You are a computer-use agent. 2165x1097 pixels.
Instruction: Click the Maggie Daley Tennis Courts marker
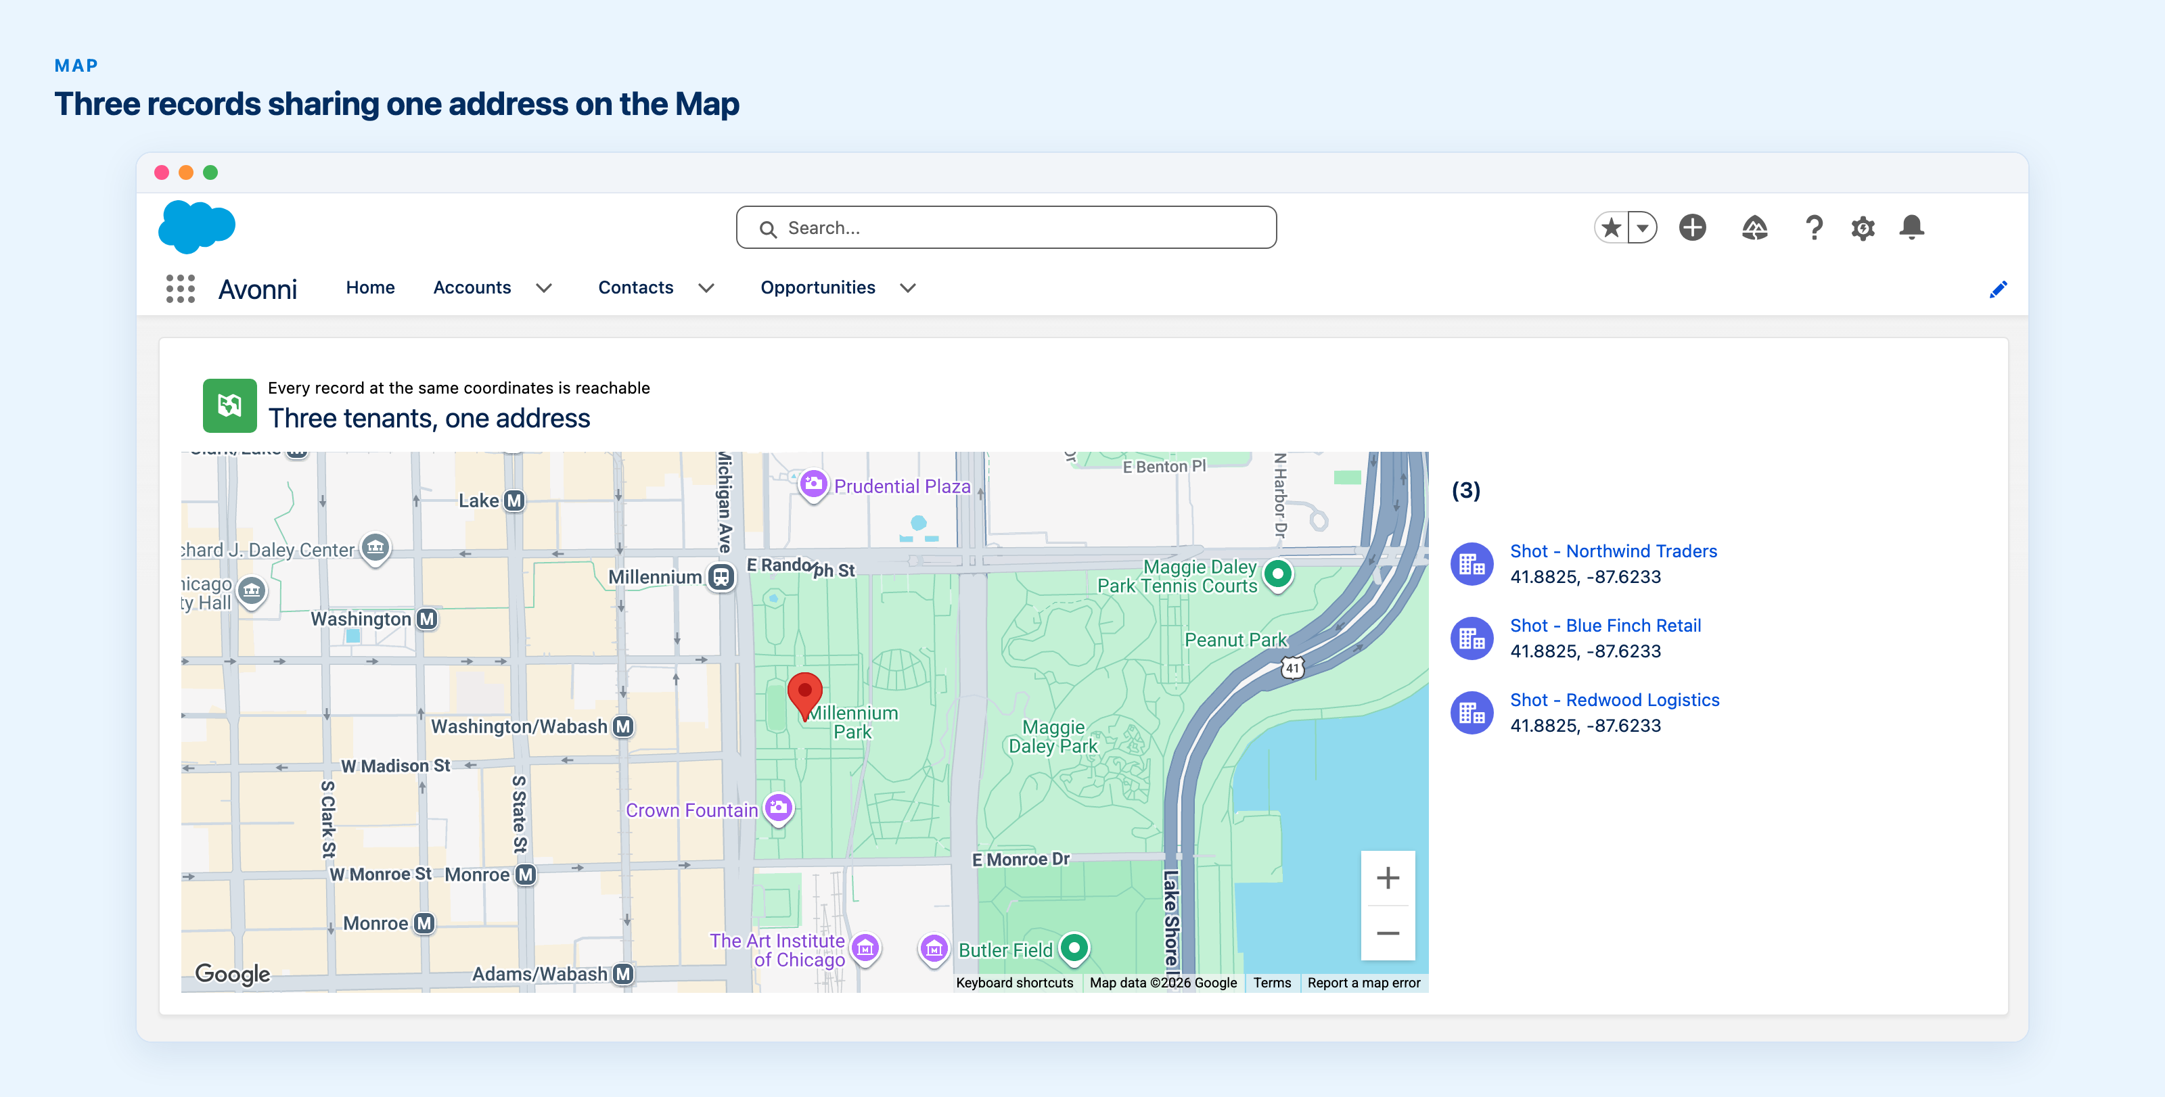point(1277,575)
